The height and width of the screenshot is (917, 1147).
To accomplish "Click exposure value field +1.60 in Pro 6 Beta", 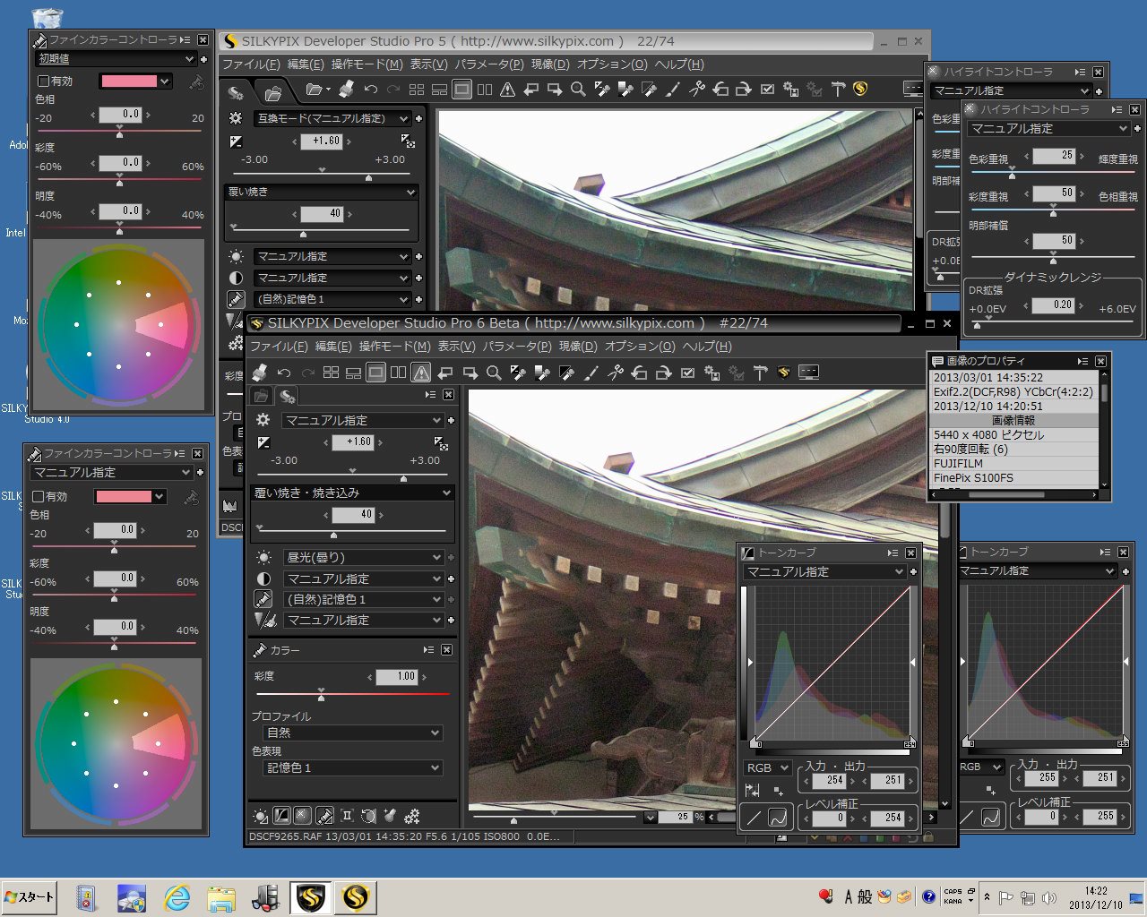I will point(355,442).
